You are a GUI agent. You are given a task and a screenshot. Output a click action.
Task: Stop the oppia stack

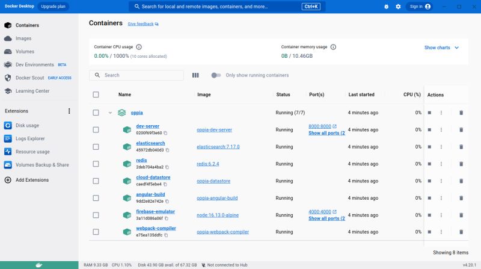[x=429, y=113]
